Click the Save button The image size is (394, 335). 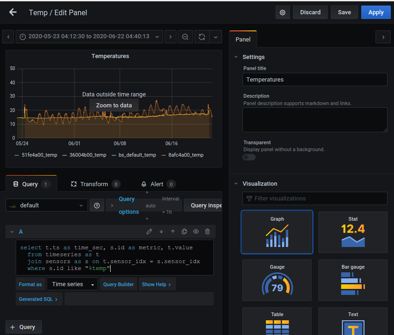(x=344, y=12)
